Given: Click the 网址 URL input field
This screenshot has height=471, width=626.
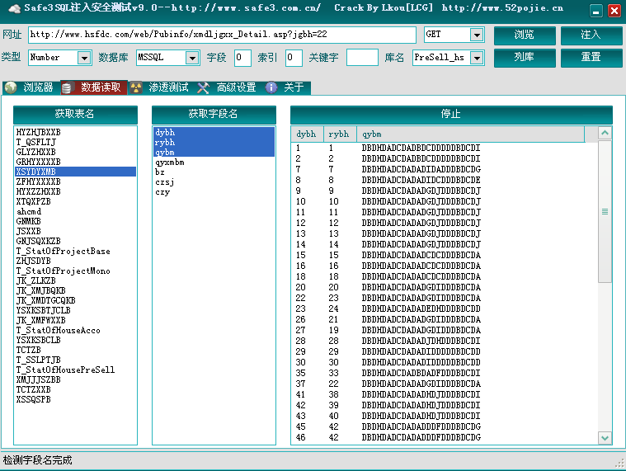Looking at the screenshot, I should (222, 35).
